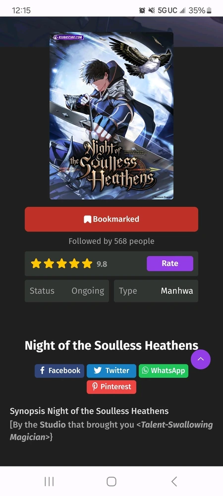Click the purple Rate button

(170, 263)
